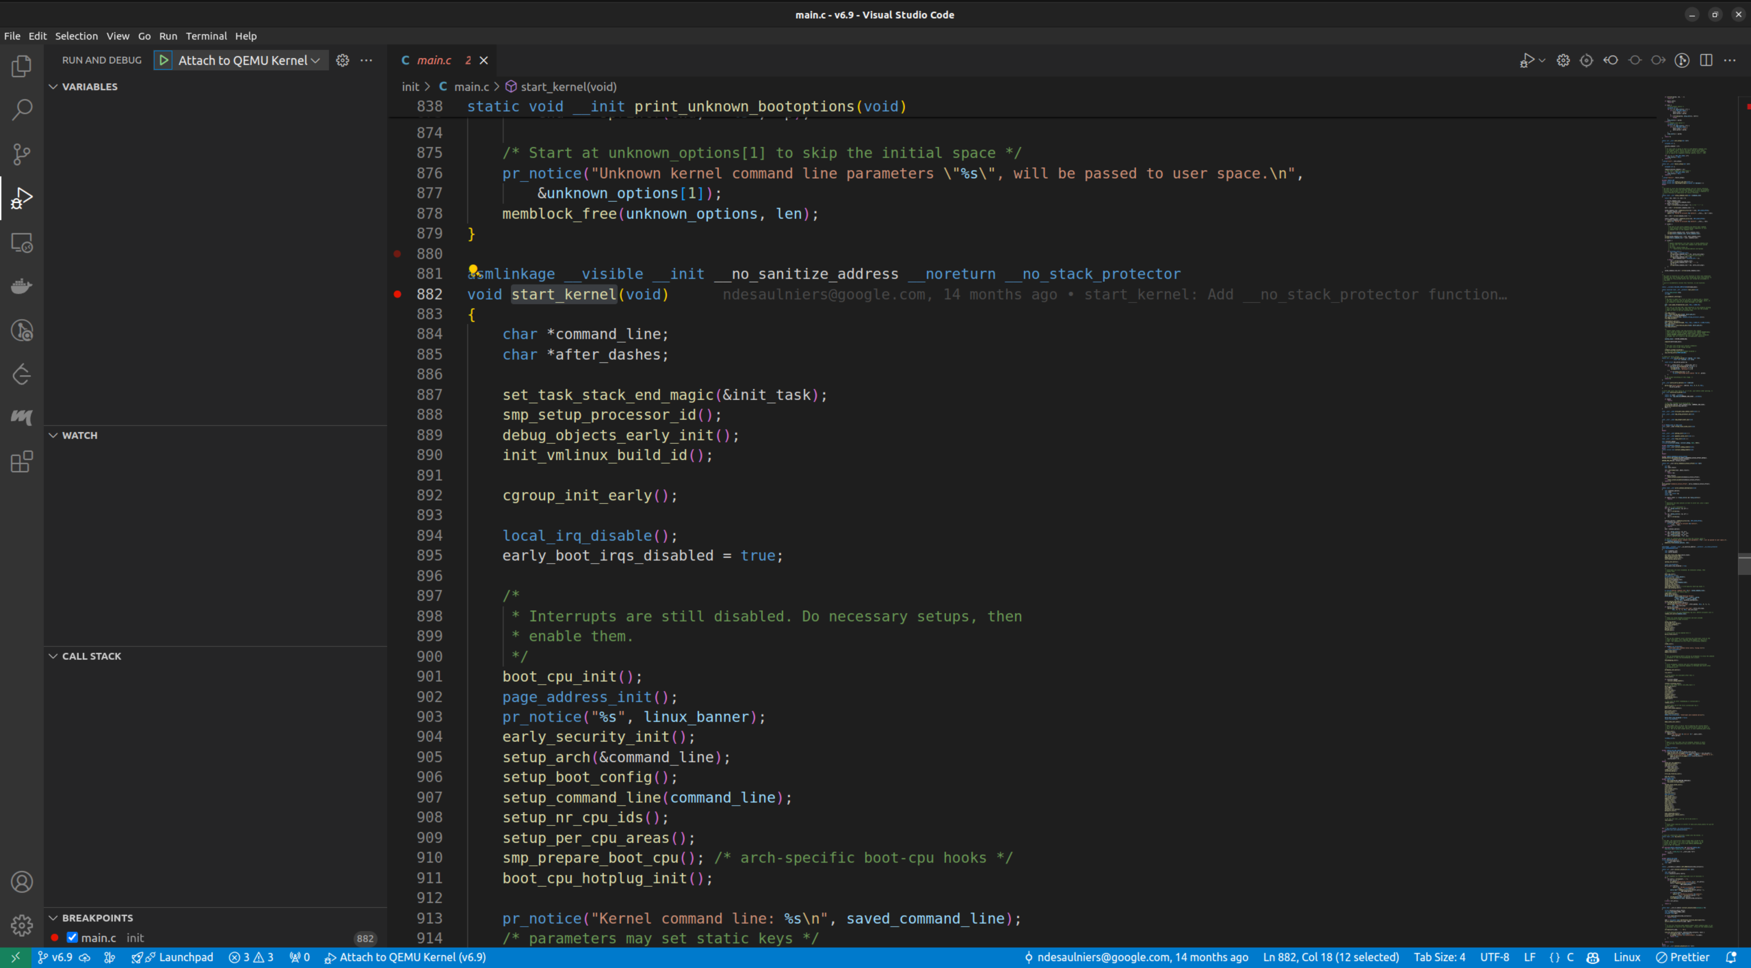Click errors and warnings count in status bar

[x=251, y=957]
